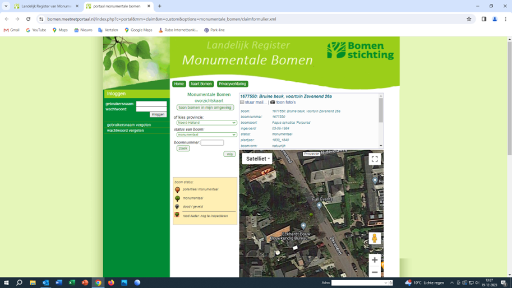Screen dimensions: 512x288
Task: Click the camera icon next to toon foto's
Action: pos(273,103)
